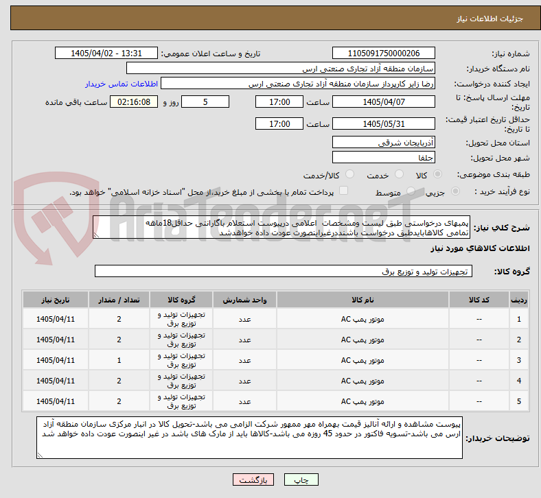
Task: Click the اطلاعات کالاهای مورد نیاز heading
Action: tap(480, 248)
